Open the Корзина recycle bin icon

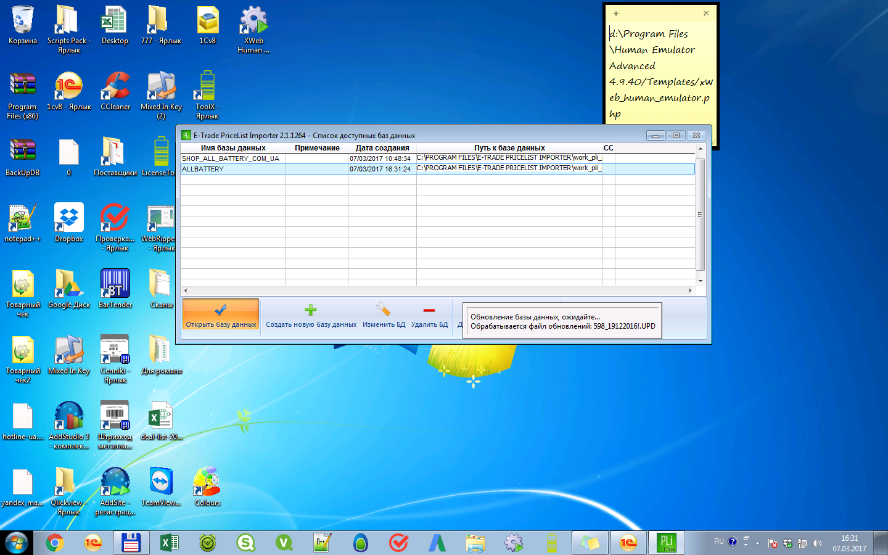(23, 26)
